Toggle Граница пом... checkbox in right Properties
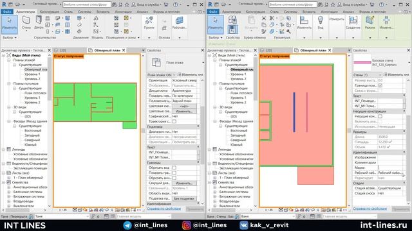 point(380,85)
